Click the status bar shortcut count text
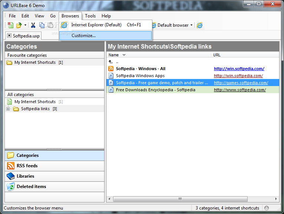Screen dimensions: 284x214 (227, 208)
